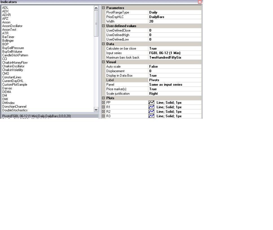The height and width of the screenshot is (230, 273).
Task: Select BOP indicator
Action: pos(5,44)
